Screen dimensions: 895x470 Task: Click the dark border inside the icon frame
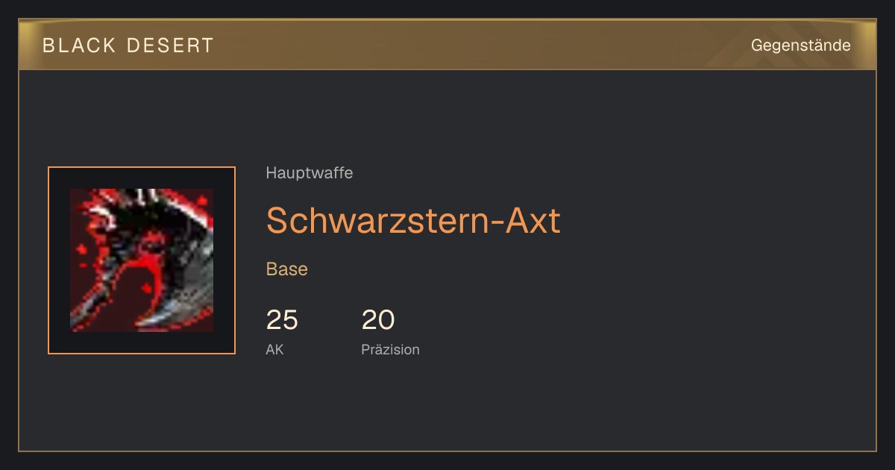(60, 260)
